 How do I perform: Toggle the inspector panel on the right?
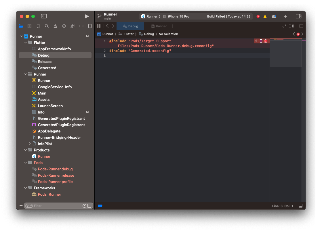[x=298, y=16]
